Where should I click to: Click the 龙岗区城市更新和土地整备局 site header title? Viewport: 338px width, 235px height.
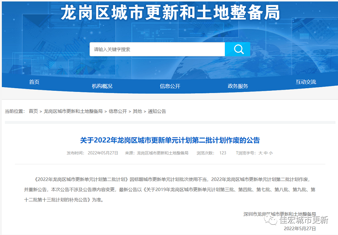point(170,14)
